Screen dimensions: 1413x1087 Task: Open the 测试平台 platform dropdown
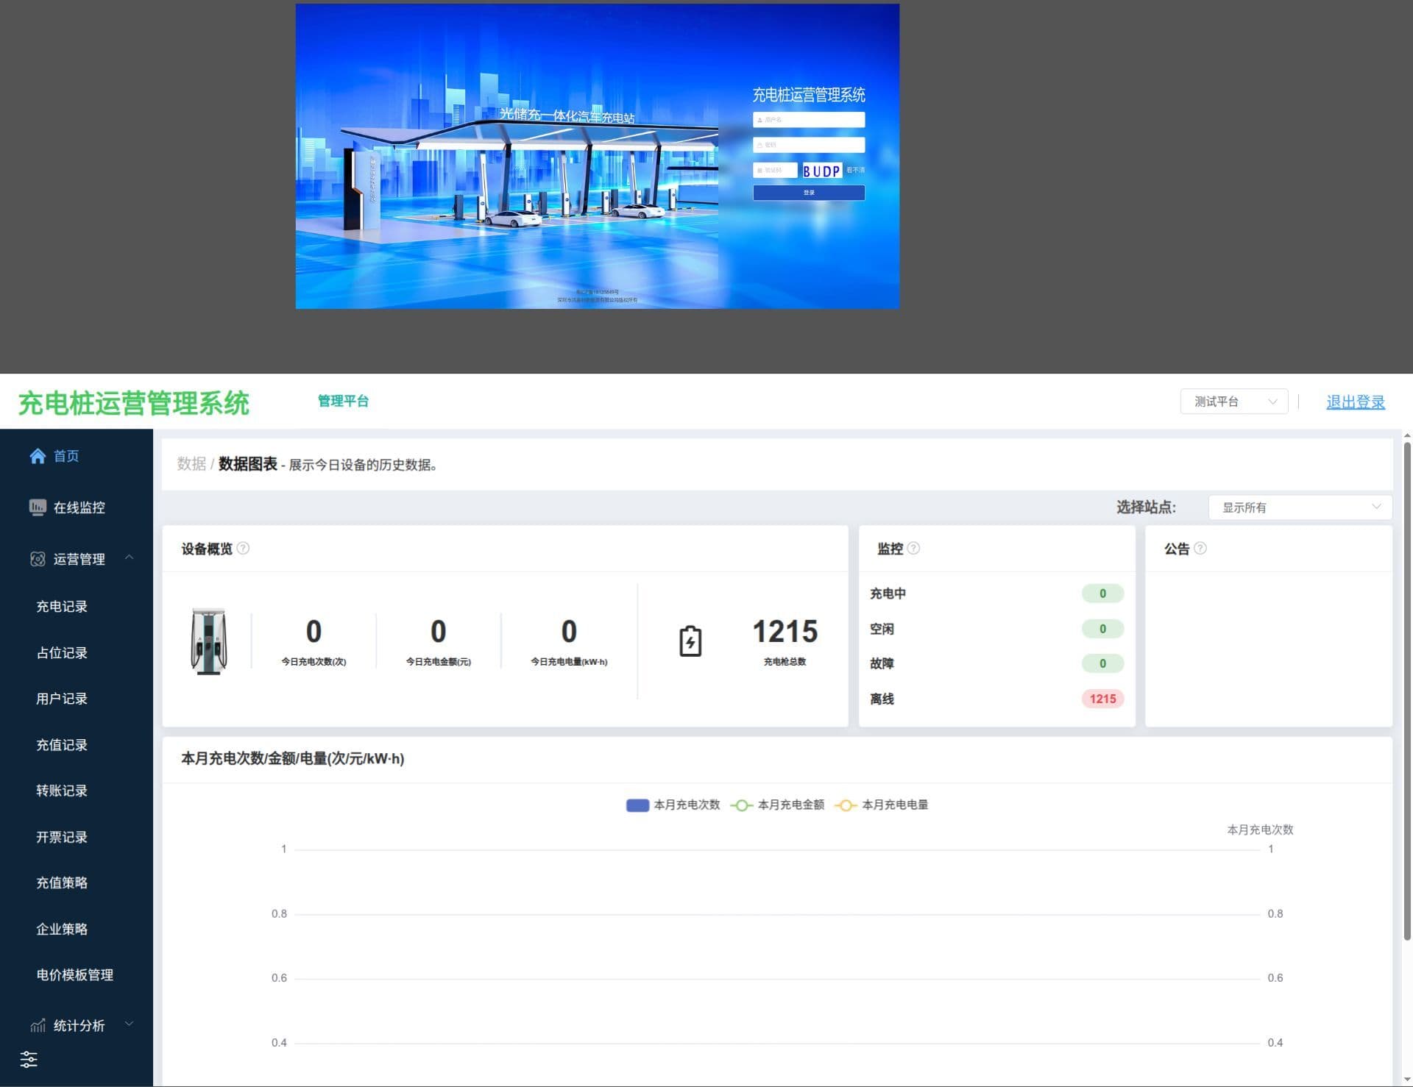[1234, 402]
